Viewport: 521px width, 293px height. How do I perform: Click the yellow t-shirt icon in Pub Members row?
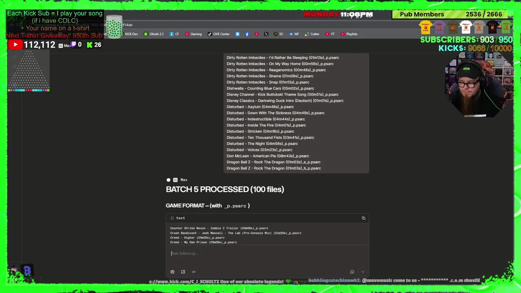coord(425,27)
